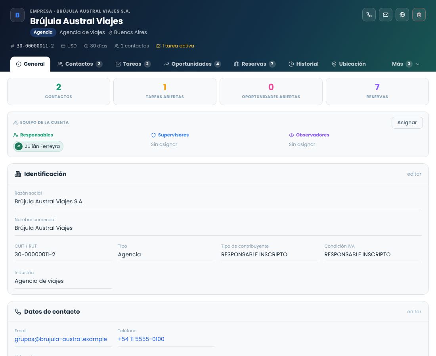Screen dimensions: 436x356
Task: Click the JF avatar of Julián Ferreyra
Action: pyautogui.click(x=19, y=146)
